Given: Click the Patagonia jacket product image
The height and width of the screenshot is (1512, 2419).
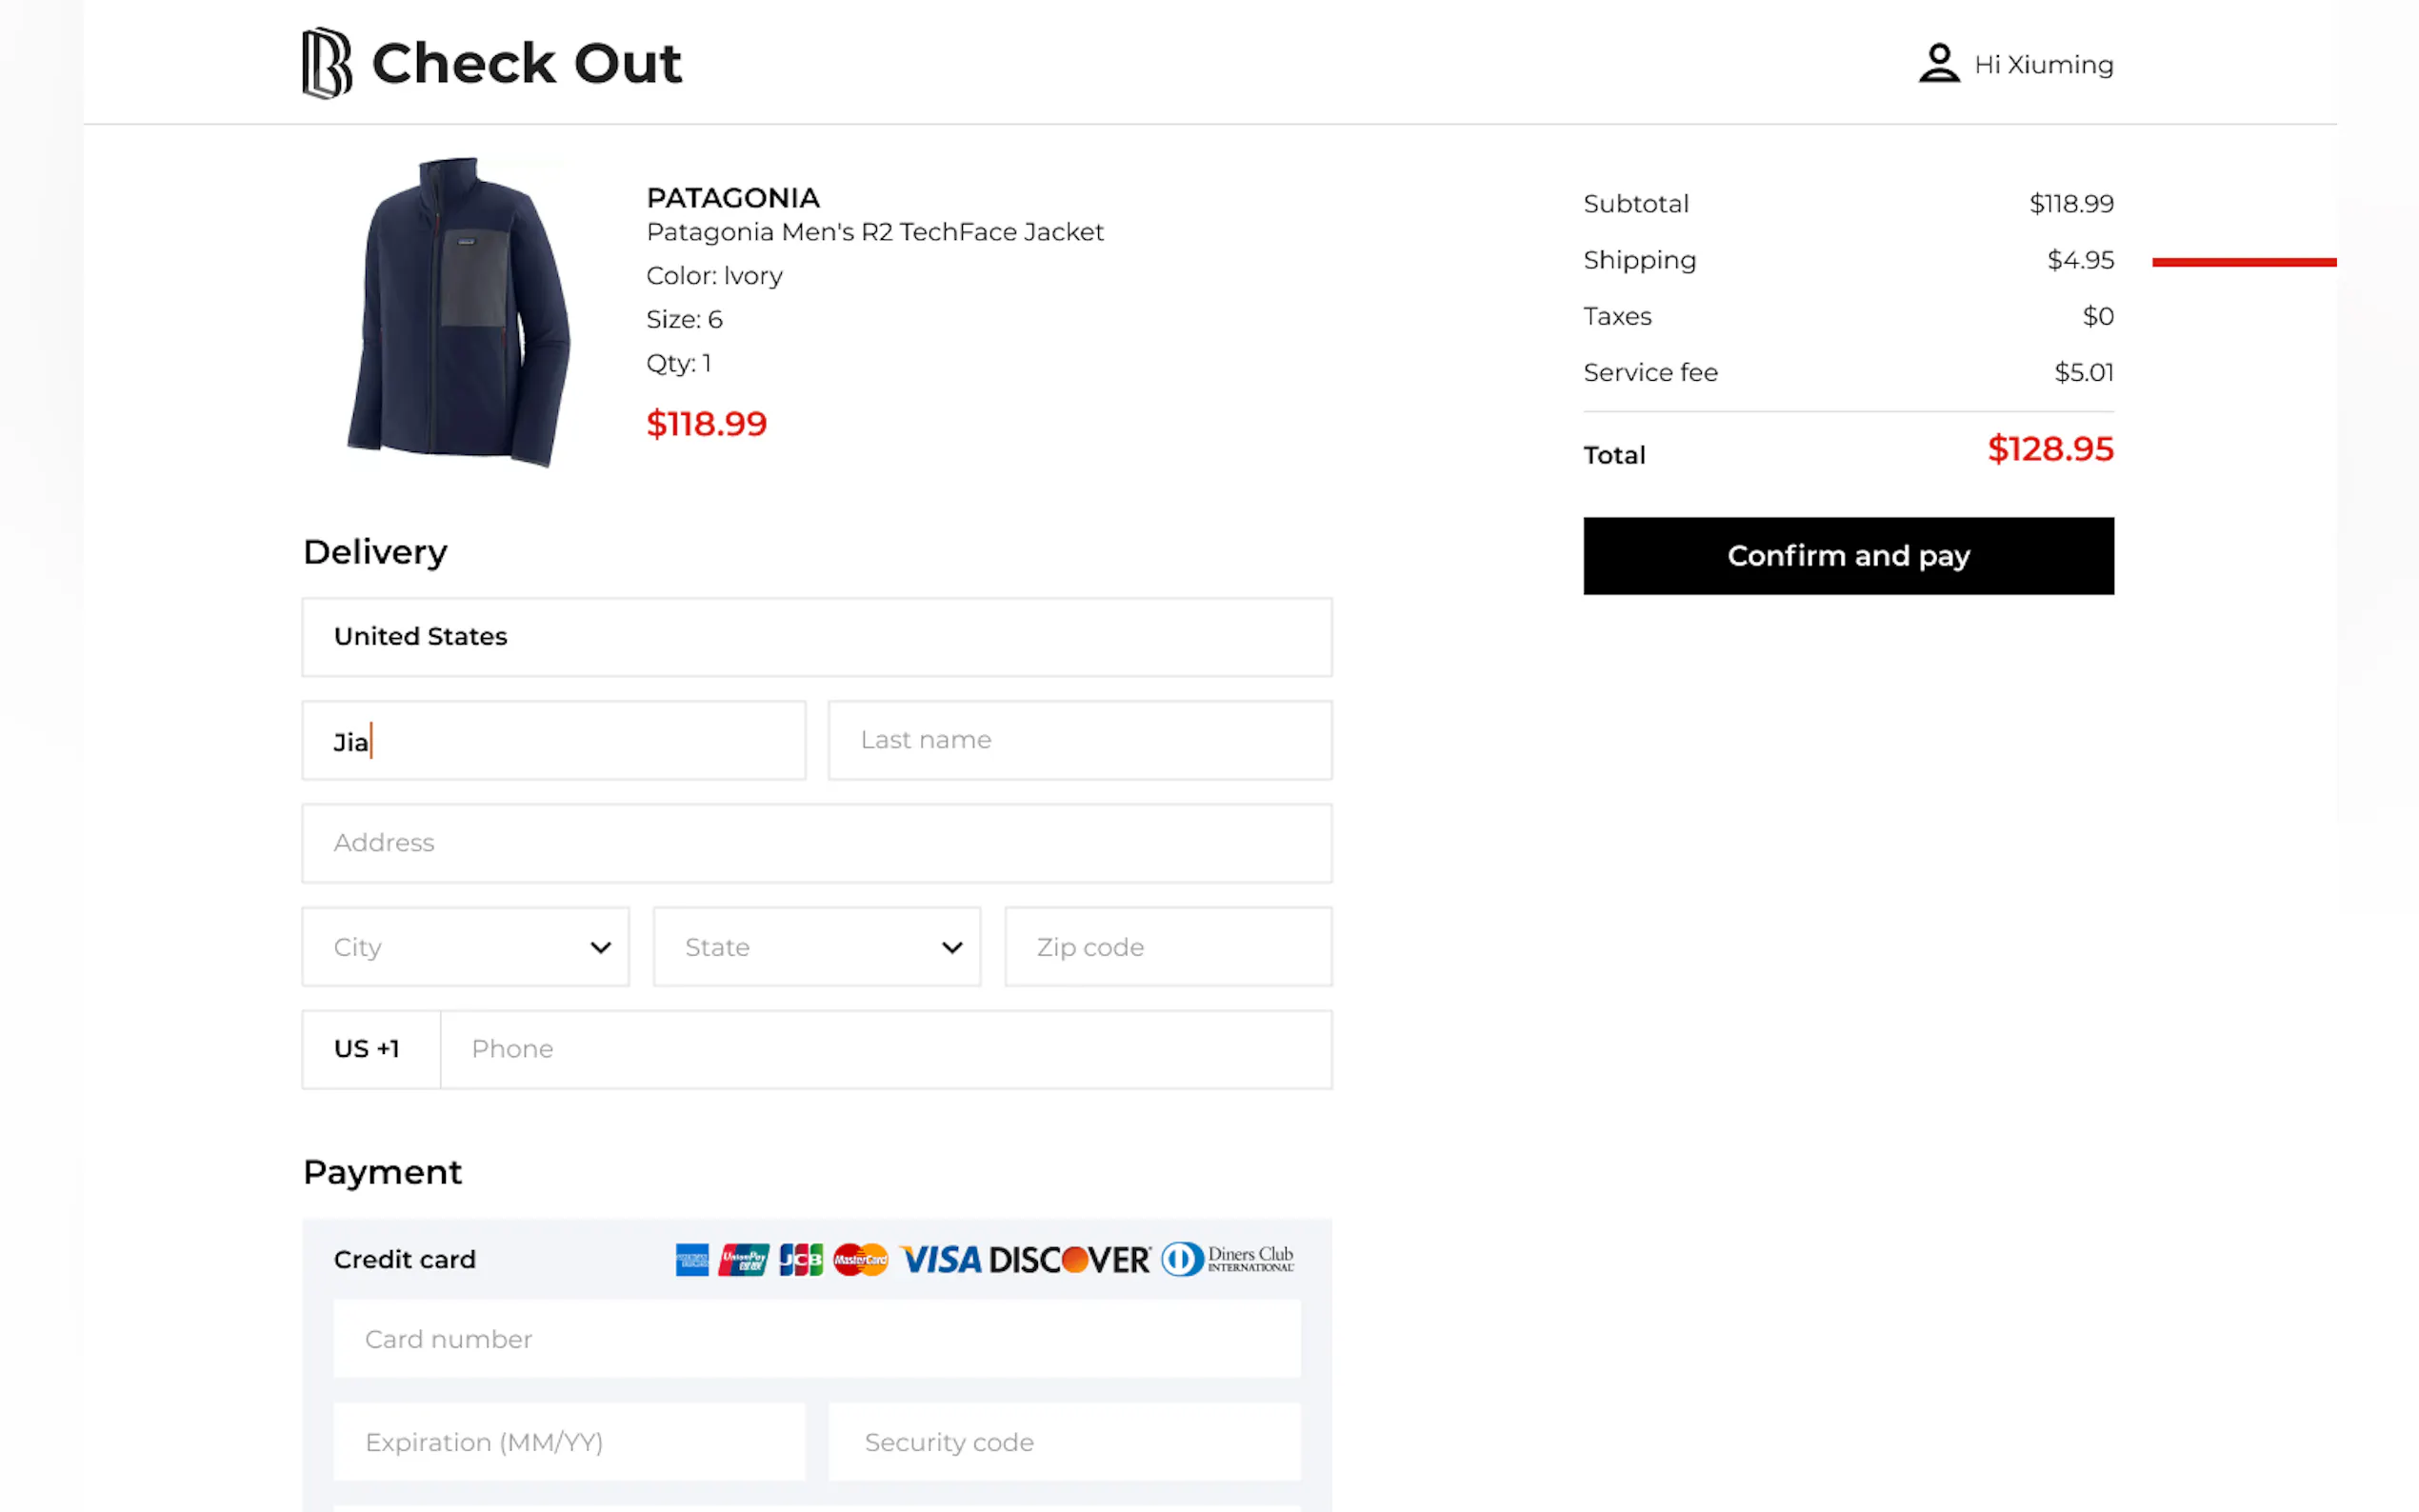Looking at the screenshot, I should [458, 312].
